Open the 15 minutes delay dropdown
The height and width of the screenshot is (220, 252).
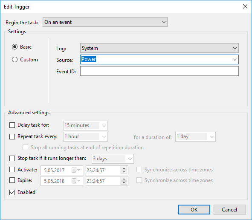(85, 125)
